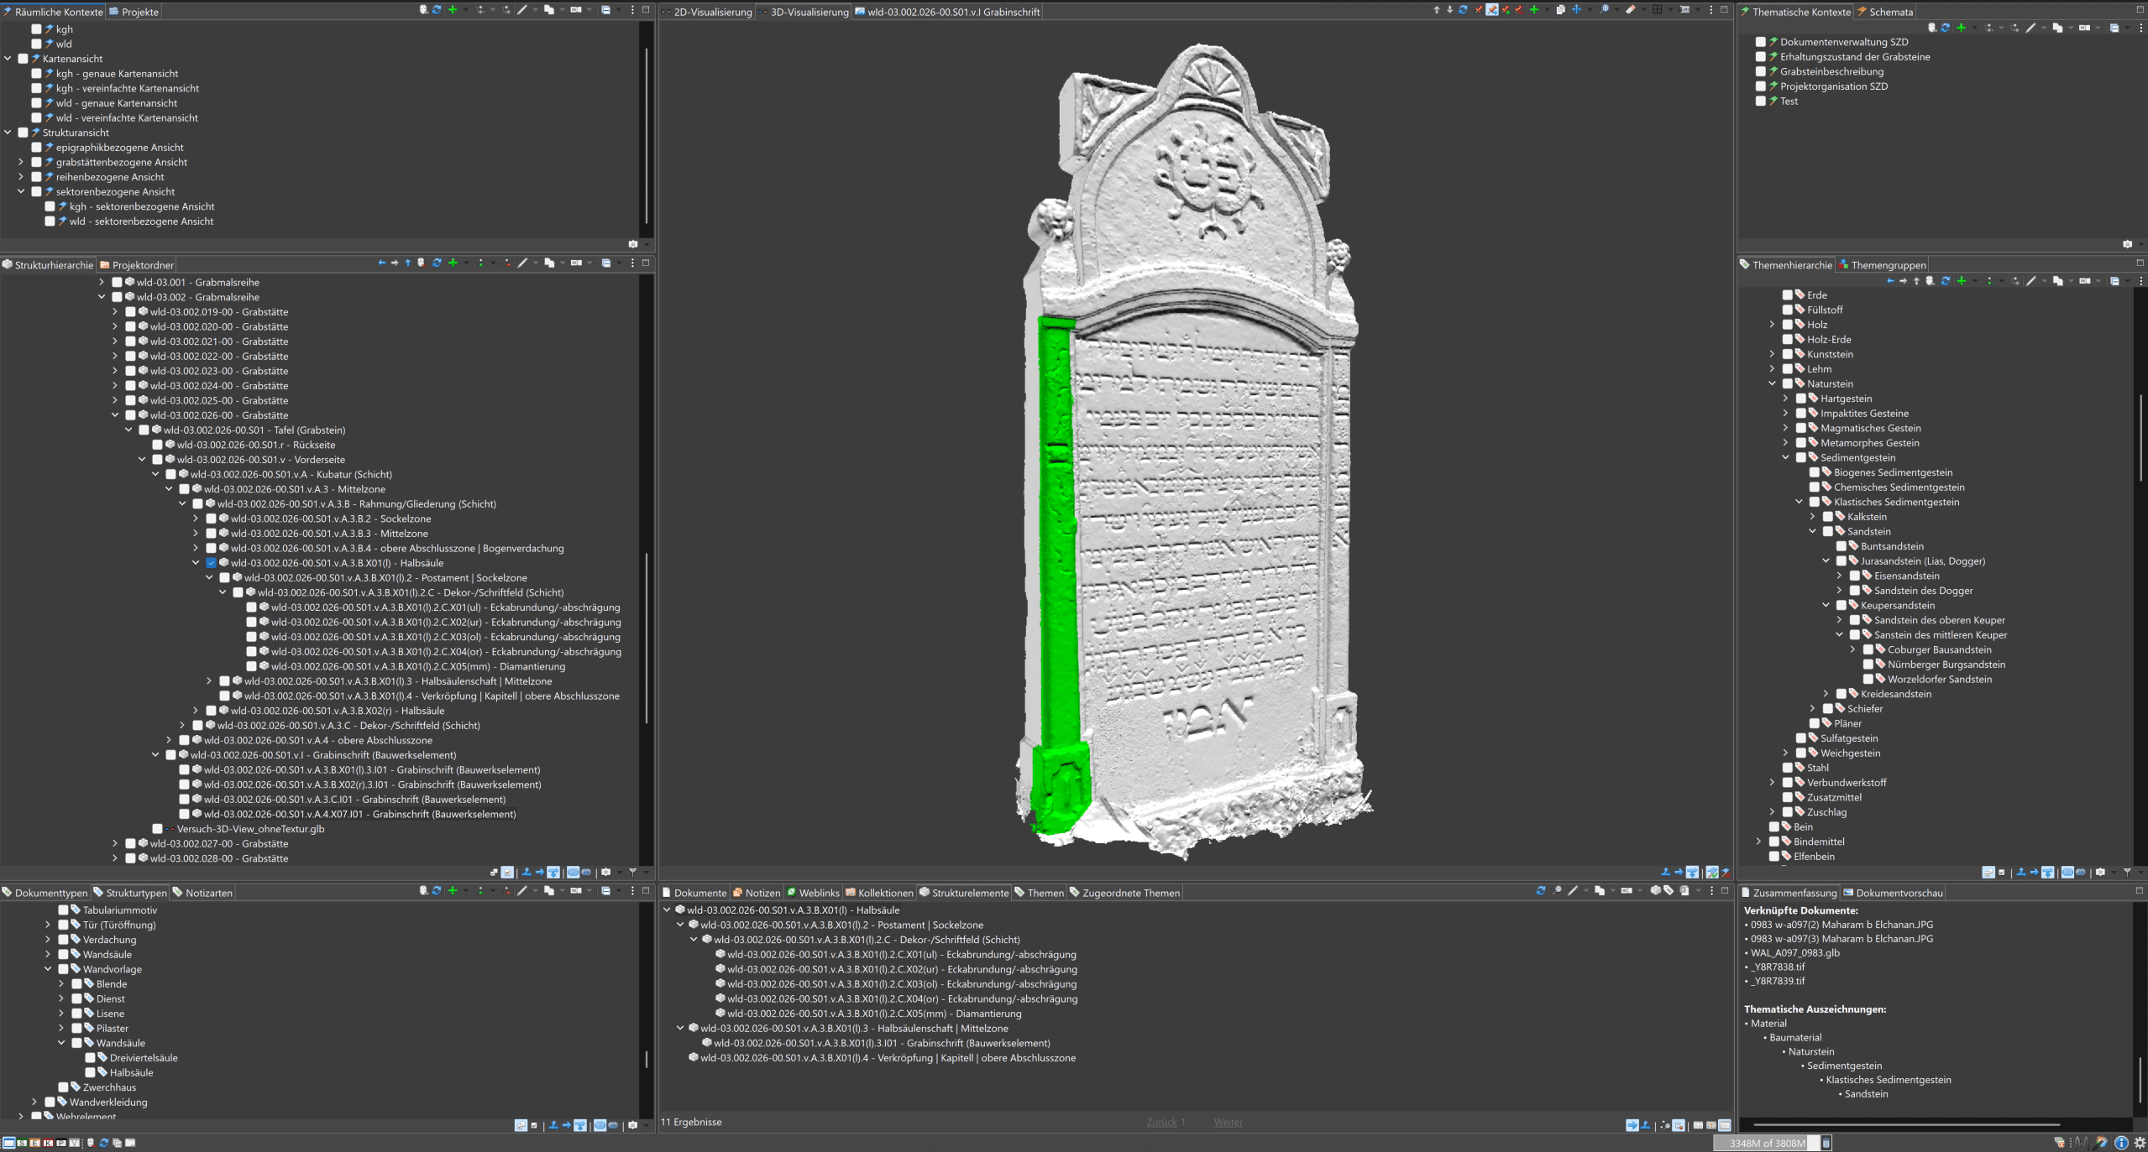Select wld-03.002.026-00.S01.r Rückseite tree item
The width and height of the screenshot is (2148, 1152).
tap(255, 445)
